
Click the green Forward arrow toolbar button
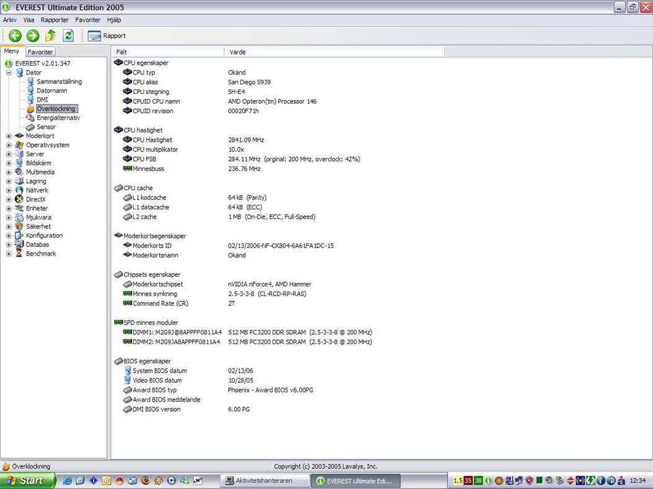(33, 36)
